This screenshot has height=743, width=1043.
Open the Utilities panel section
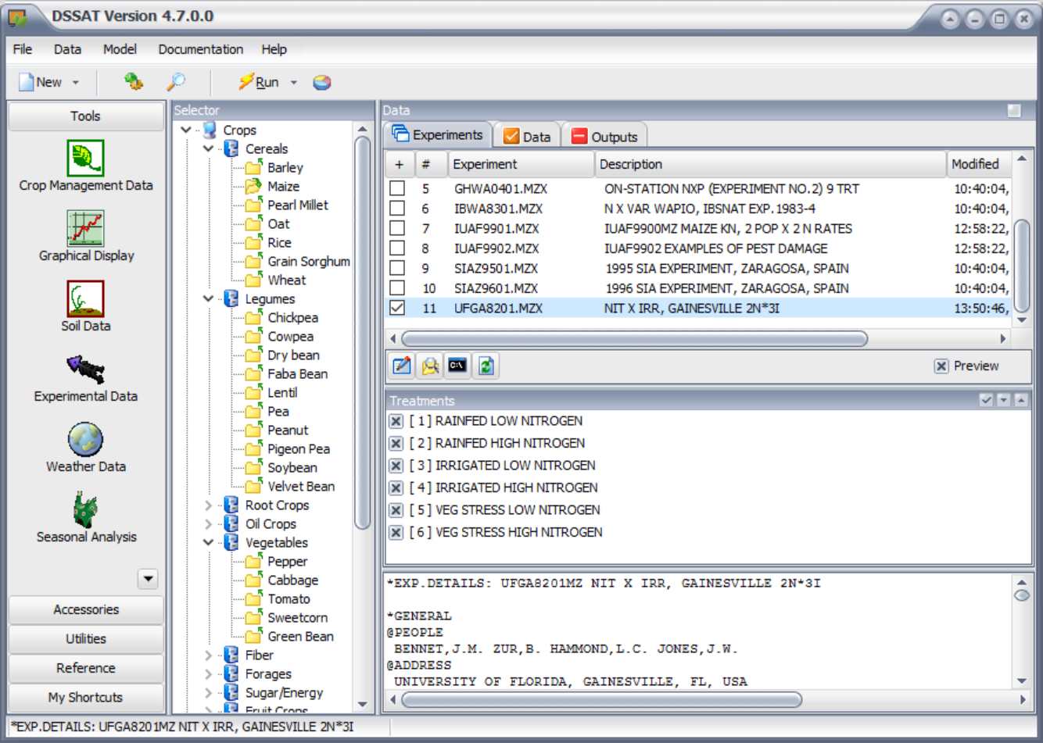coord(86,638)
